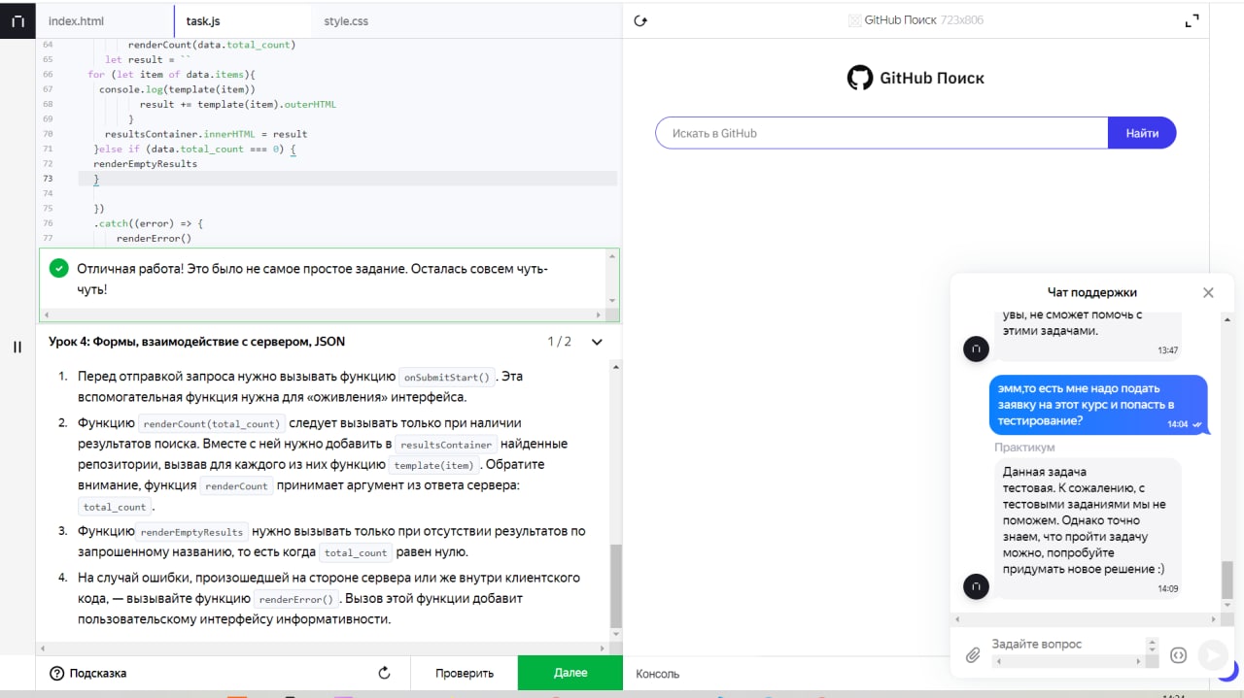This screenshot has width=1244, height=698.
Task: Click the Найти search button
Action: 1142,133
